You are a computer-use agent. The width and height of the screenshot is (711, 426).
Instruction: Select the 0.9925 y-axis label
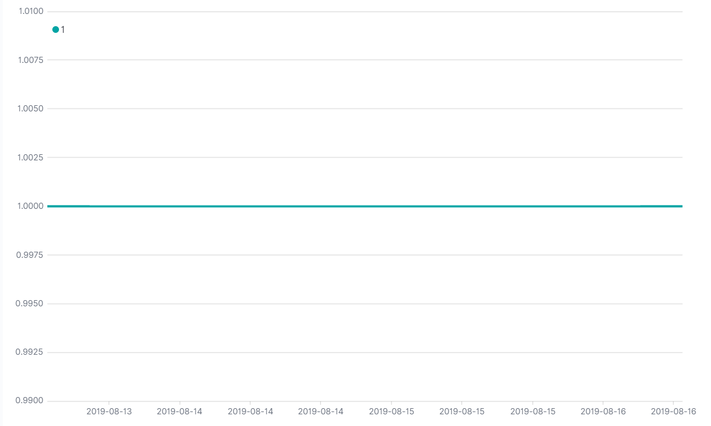click(x=31, y=352)
